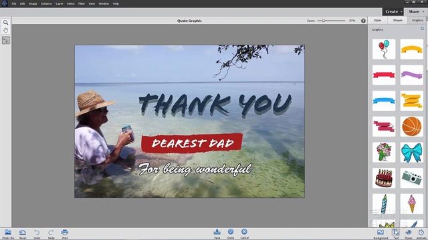Image resolution: width=428 pixels, height=240 pixels.
Task: Add the purple wavy ribbon graphic
Action: (x=412, y=75)
